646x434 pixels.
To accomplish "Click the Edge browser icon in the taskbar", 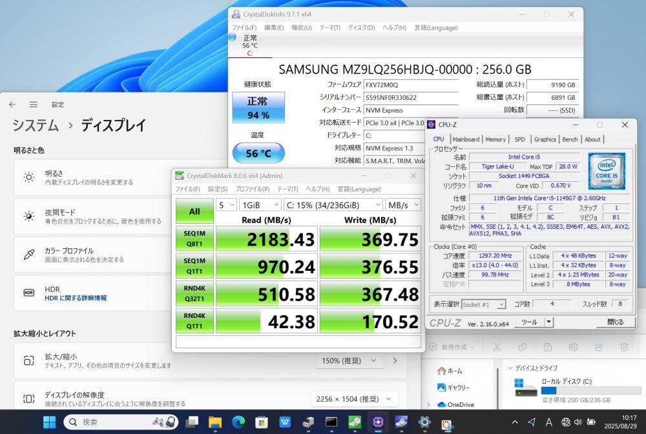I will coord(238,422).
